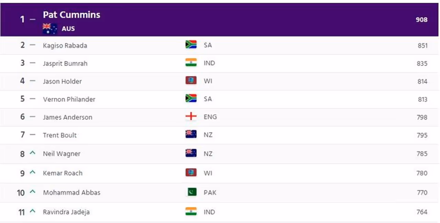Image resolution: width=440 pixels, height=223 pixels.
Task: Click the India flag beside Jasprit Bumrah
Action: [191, 63]
